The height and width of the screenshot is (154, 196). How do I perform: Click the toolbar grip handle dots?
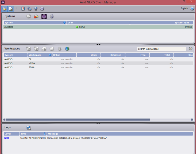point(17,9)
